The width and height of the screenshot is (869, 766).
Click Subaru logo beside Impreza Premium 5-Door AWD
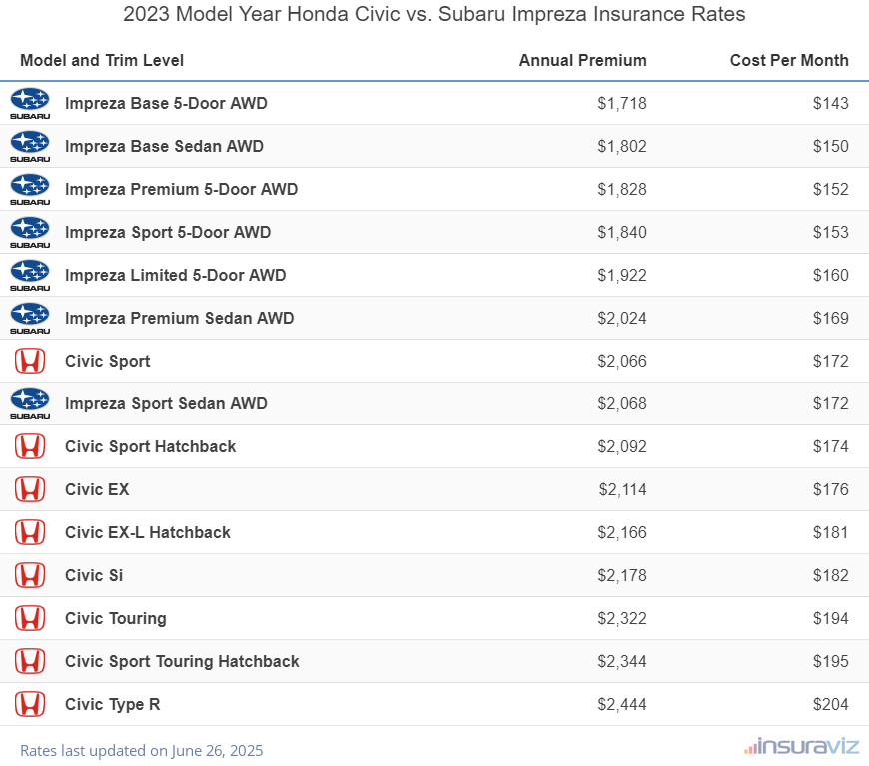coord(30,190)
